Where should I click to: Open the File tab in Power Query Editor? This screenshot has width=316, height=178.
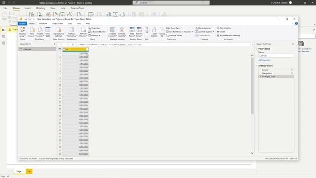point(22,24)
